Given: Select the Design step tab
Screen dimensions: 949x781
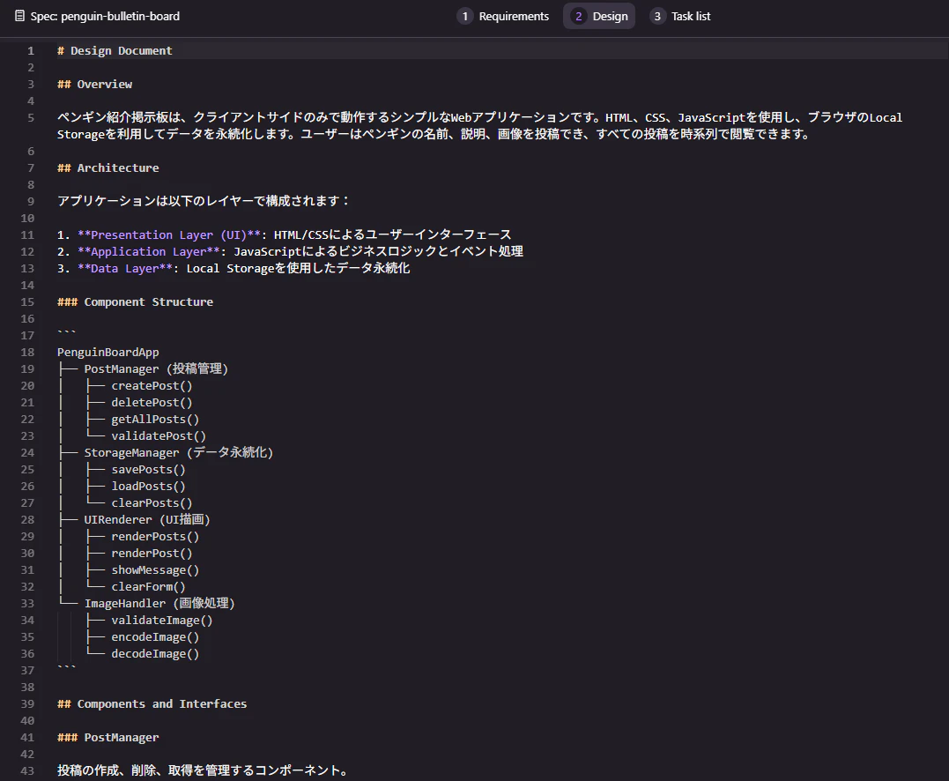Looking at the screenshot, I should point(599,17).
